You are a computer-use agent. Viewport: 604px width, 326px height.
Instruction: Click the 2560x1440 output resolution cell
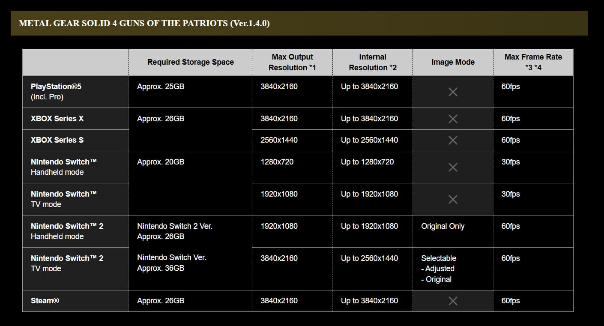(279, 140)
